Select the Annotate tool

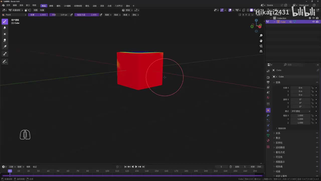click(x=5, y=62)
